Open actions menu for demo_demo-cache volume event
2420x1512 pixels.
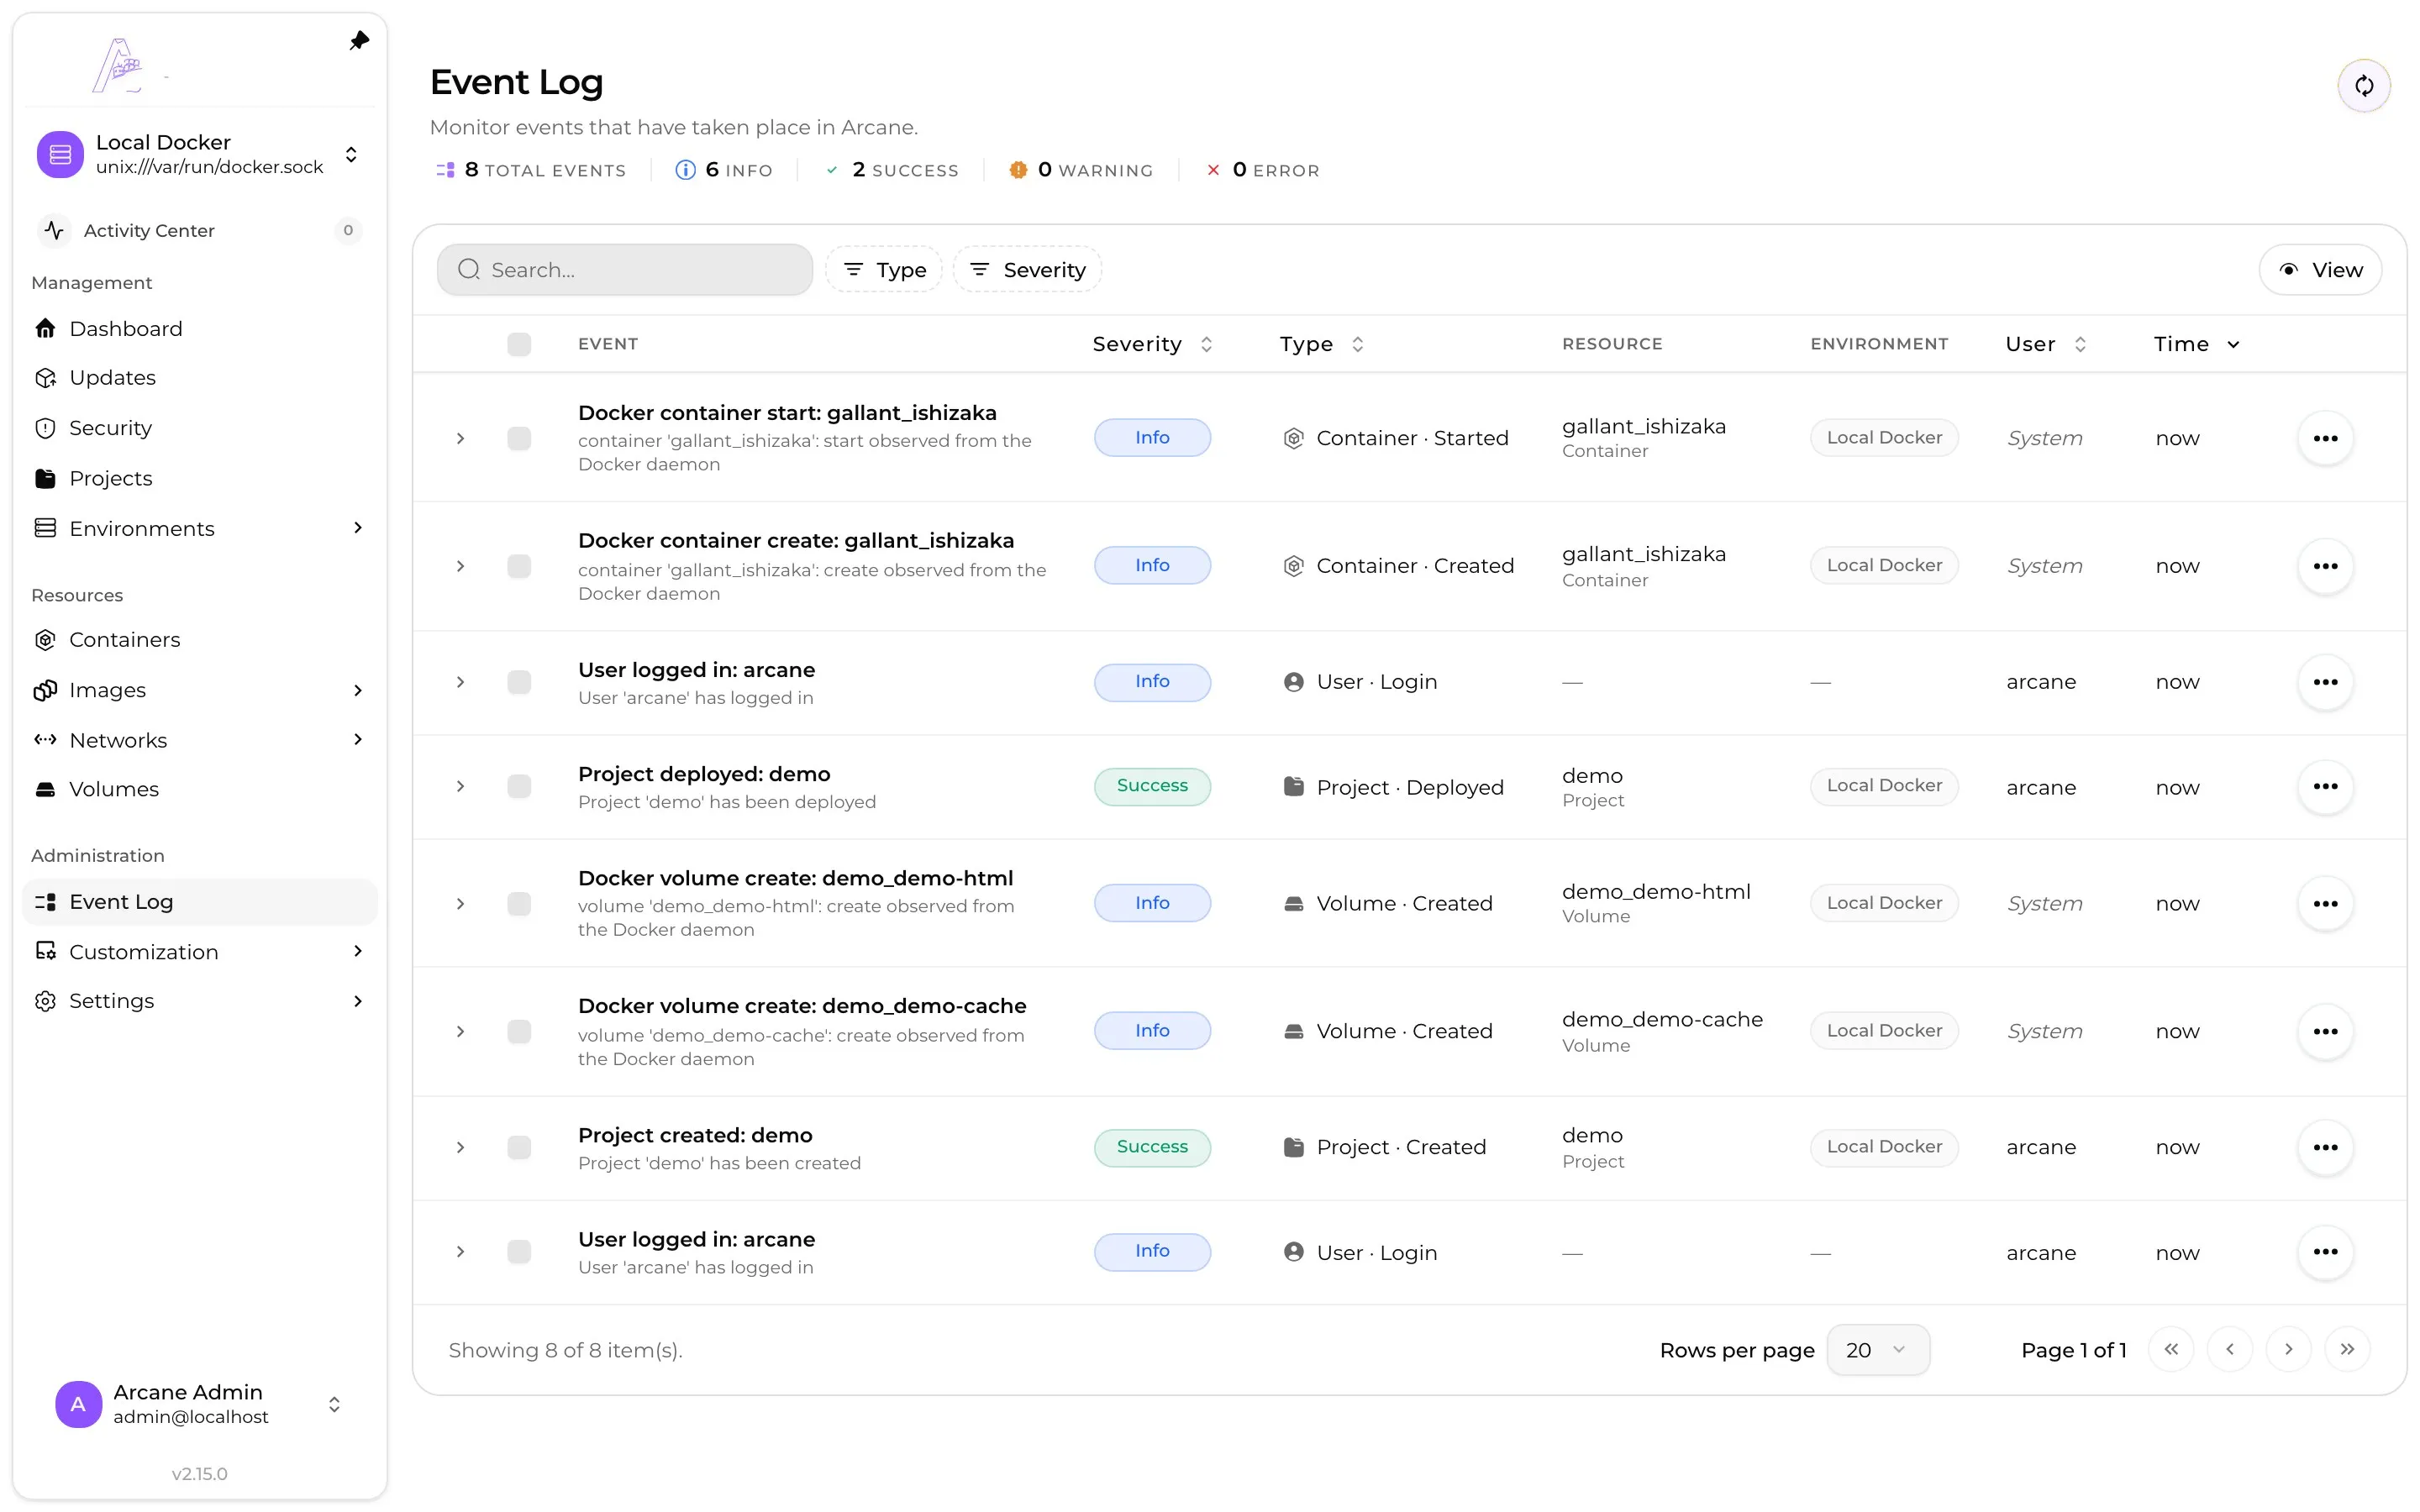[2325, 1031]
